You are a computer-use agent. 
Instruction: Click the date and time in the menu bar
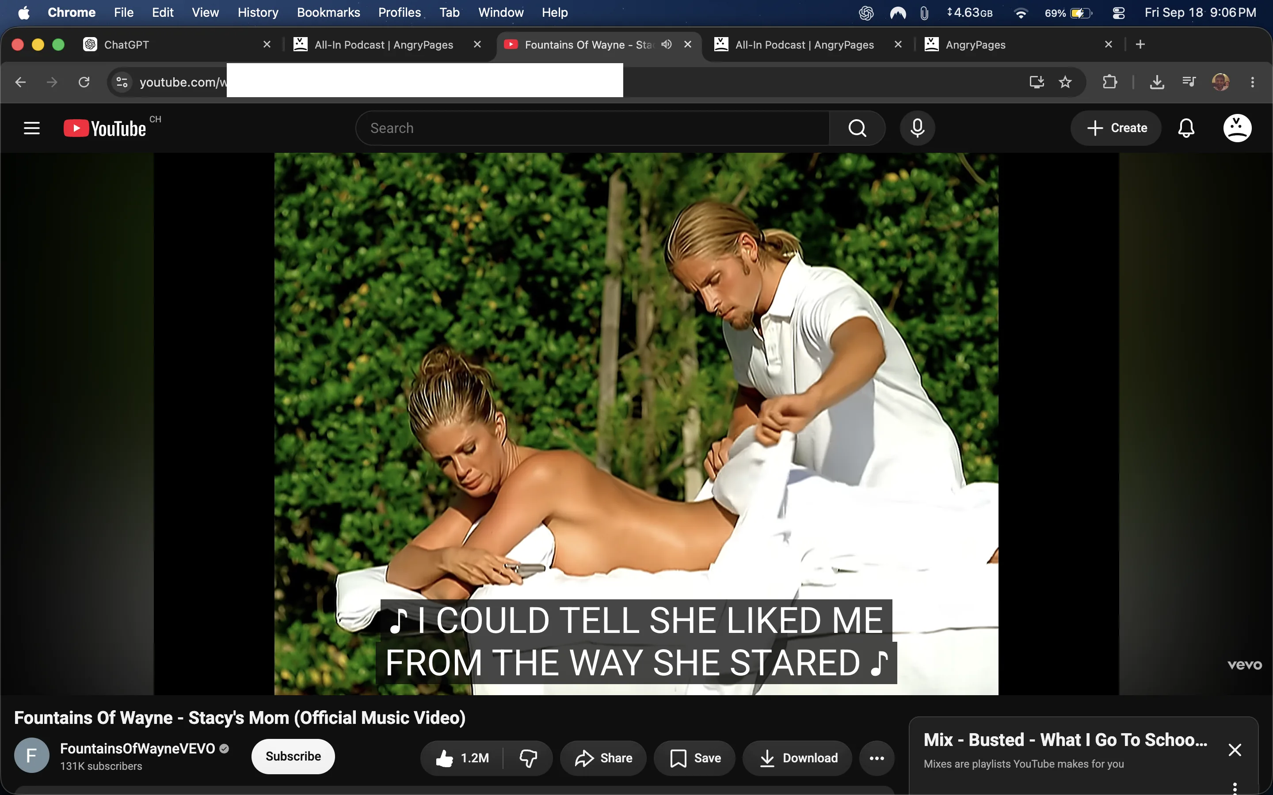pos(1201,13)
